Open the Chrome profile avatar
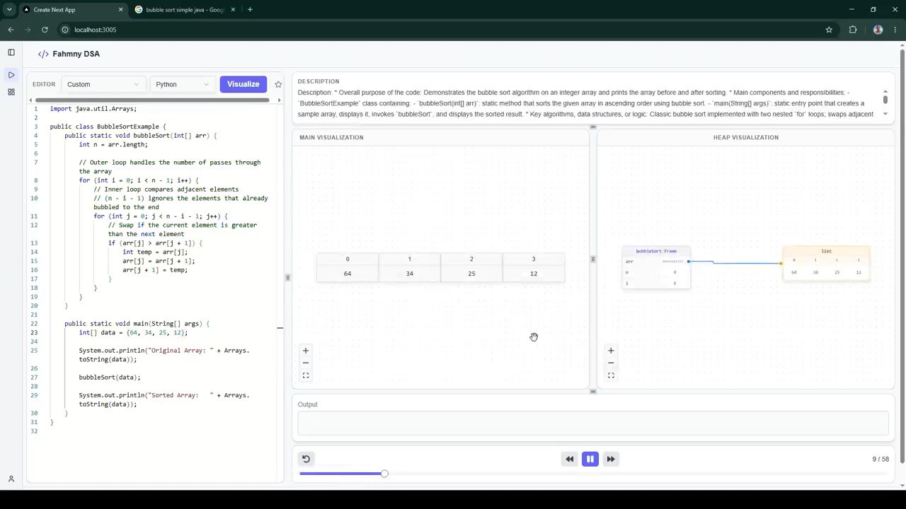906x509 pixels. 878,30
